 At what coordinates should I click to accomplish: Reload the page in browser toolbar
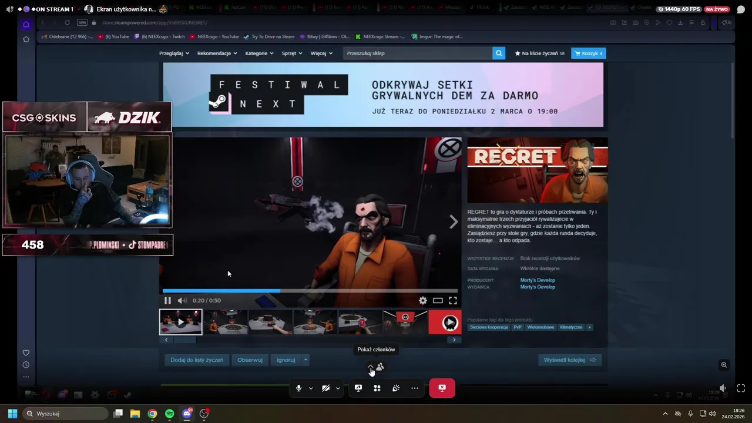click(67, 22)
